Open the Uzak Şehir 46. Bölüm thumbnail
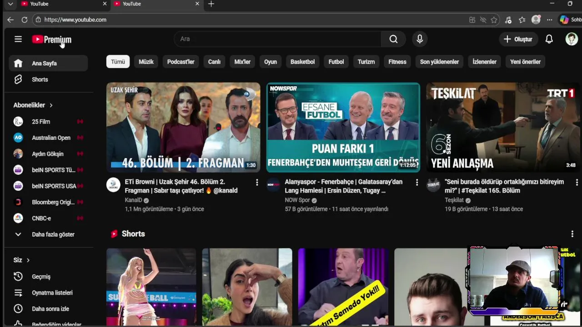 click(x=183, y=127)
